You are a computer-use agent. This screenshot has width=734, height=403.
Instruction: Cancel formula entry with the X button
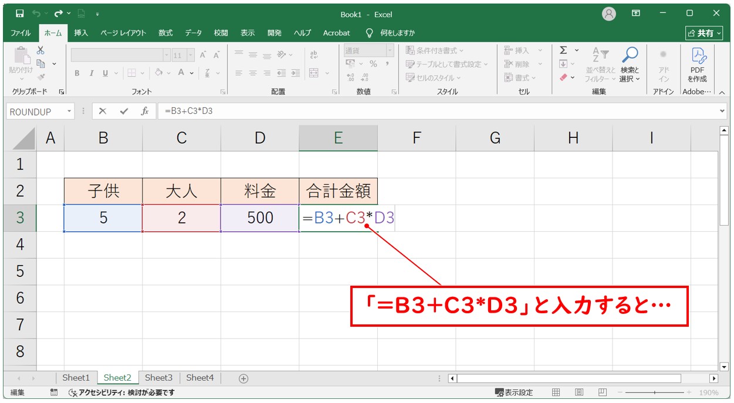(x=103, y=111)
